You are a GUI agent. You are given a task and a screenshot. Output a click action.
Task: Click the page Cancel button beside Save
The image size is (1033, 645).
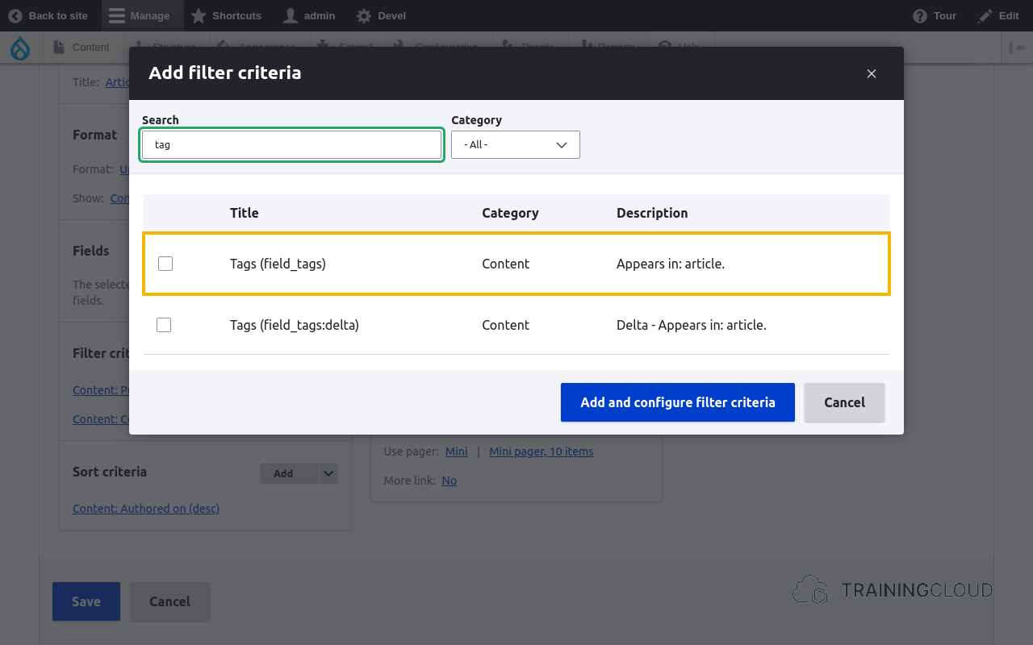click(169, 601)
